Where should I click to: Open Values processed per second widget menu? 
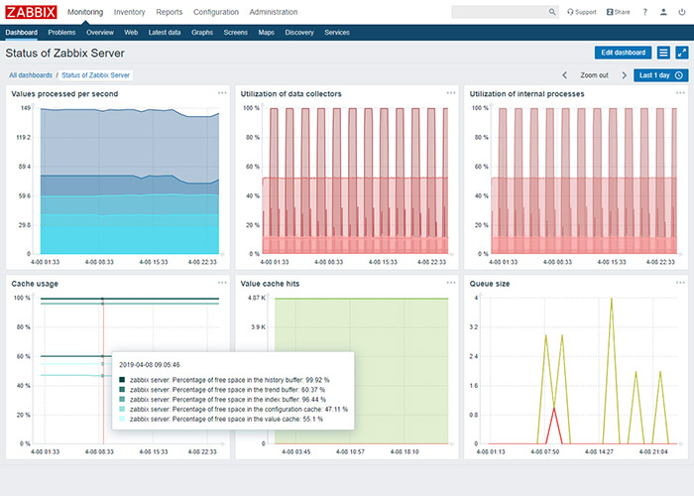(x=222, y=93)
